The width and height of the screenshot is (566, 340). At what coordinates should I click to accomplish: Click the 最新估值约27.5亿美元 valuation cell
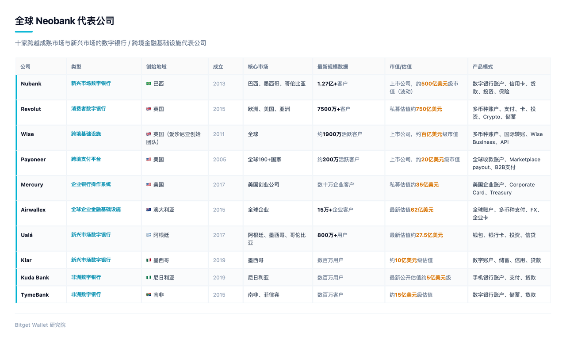click(x=417, y=235)
